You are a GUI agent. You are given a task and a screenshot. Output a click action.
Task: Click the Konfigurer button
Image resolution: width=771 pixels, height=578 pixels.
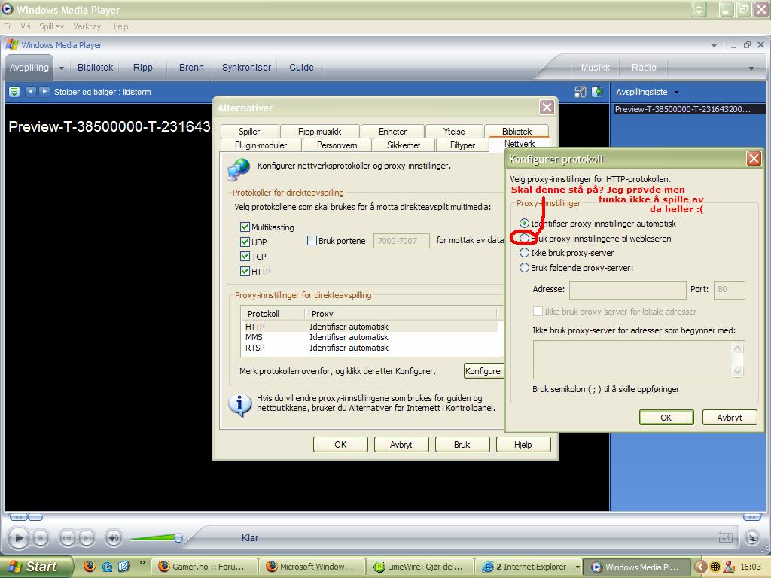(x=484, y=370)
